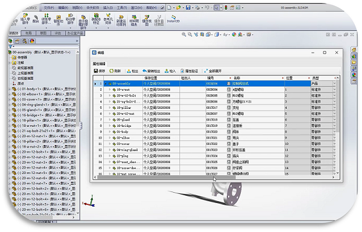362x232 pixels.
Task: Toggle the name checkbox in row 16-bridge
Action: coord(229,126)
